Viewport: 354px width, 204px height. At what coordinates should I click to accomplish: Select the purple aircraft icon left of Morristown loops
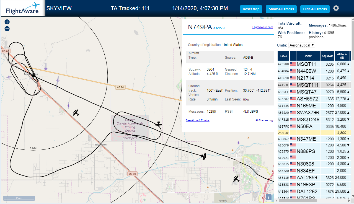pyautogui.click(x=9, y=77)
